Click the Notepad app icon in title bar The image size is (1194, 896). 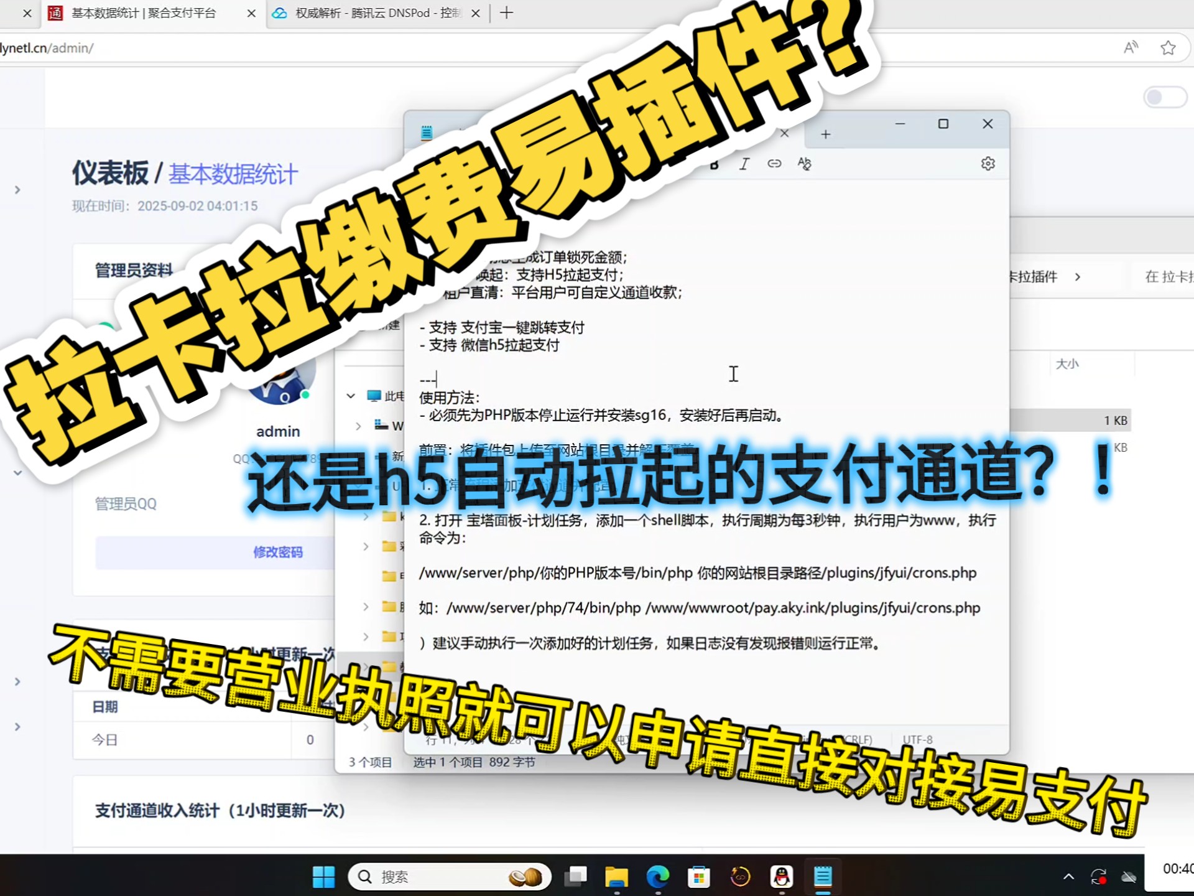click(x=427, y=133)
